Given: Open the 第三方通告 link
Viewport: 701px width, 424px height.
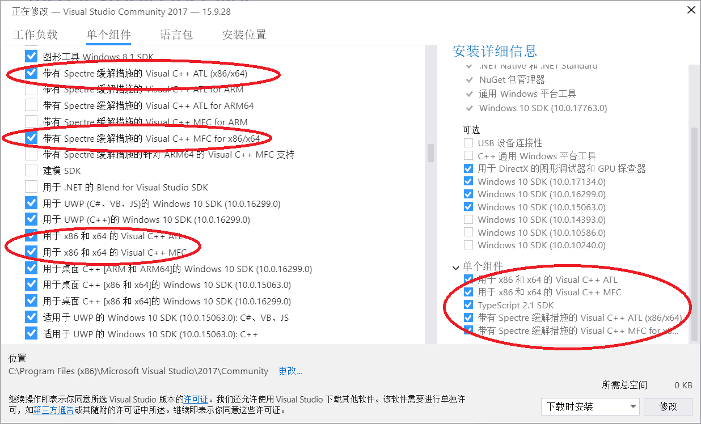Looking at the screenshot, I should (x=53, y=410).
